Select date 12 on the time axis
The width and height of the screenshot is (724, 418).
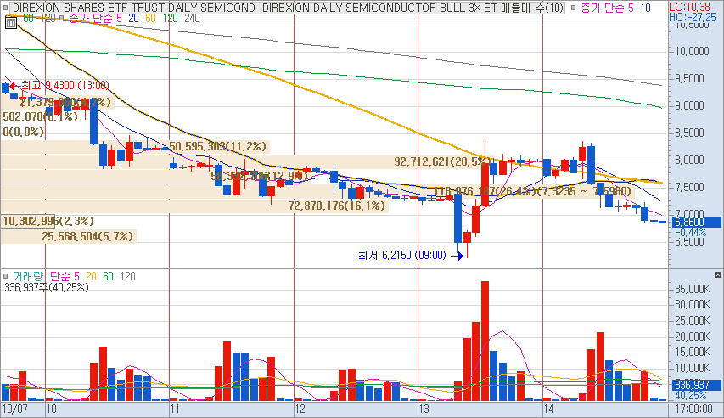(x=300, y=410)
